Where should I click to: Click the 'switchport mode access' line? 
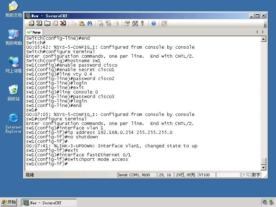77,159
